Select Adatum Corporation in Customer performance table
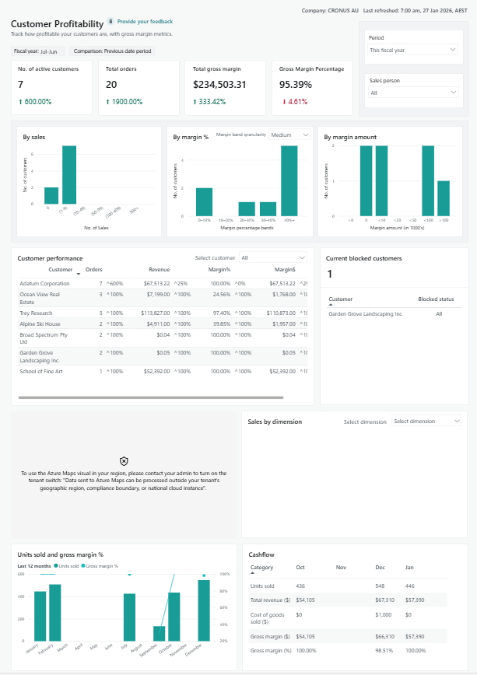The height and width of the screenshot is (675, 477). pos(44,284)
